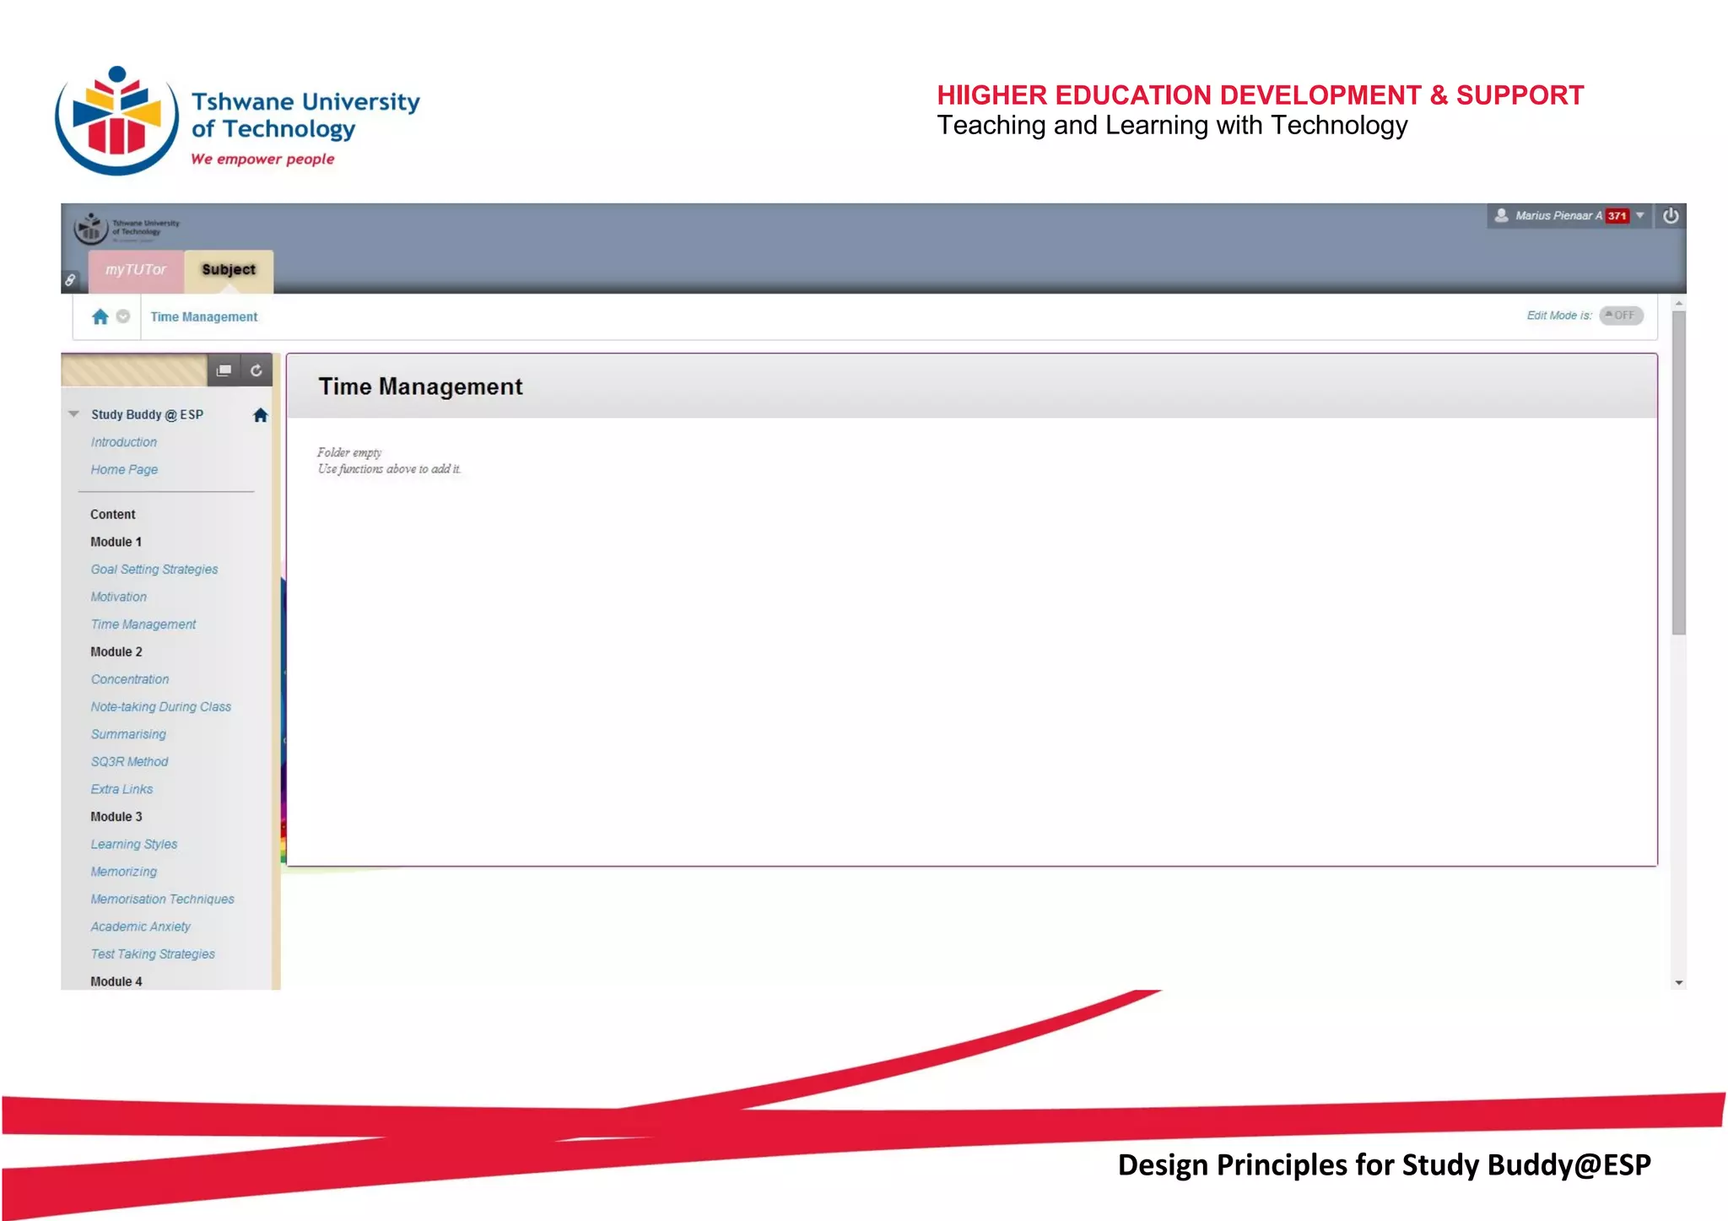Click the Study Buddy @ ESP course title

coord(148,414)
